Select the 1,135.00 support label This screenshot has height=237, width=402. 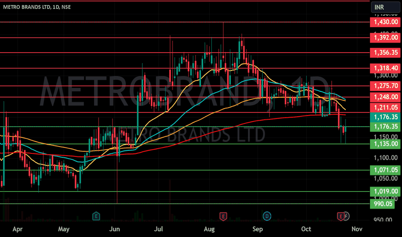pyautogui.click(x=385, y=144)
